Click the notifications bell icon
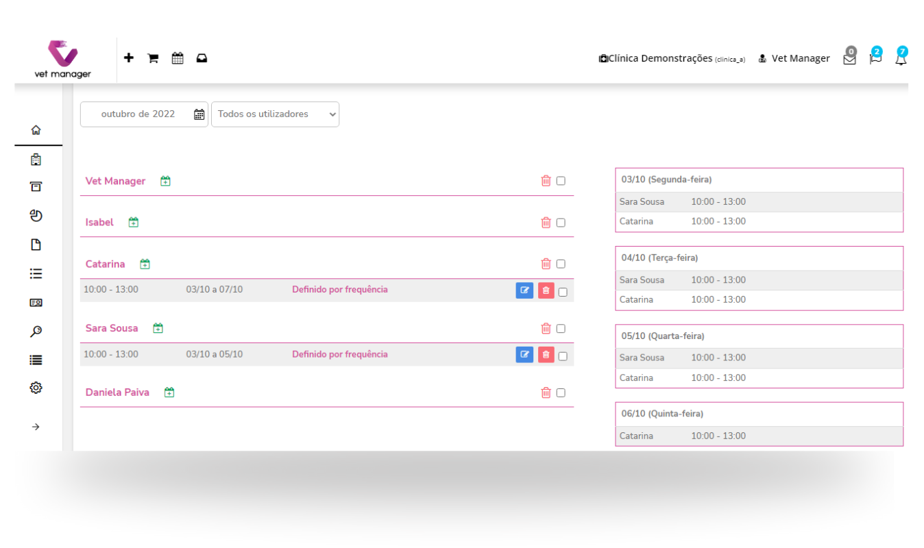Image resolution: width=924 pixels, height=548 pixels. (901, 59)
